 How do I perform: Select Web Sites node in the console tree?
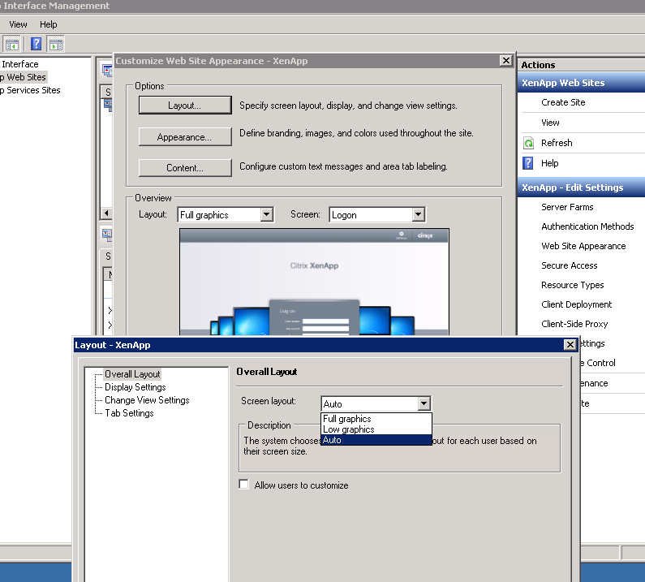24,77
